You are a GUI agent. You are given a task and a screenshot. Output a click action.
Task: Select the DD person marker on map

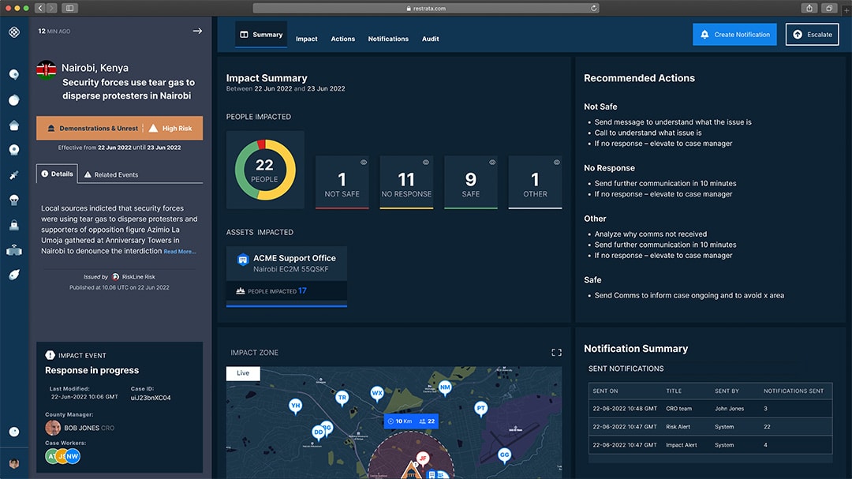319,432
